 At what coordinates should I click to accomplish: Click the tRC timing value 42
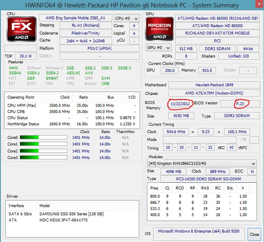(x=232, y=148)
